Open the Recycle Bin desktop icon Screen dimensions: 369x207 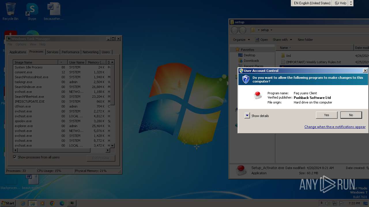click(10, 12)
